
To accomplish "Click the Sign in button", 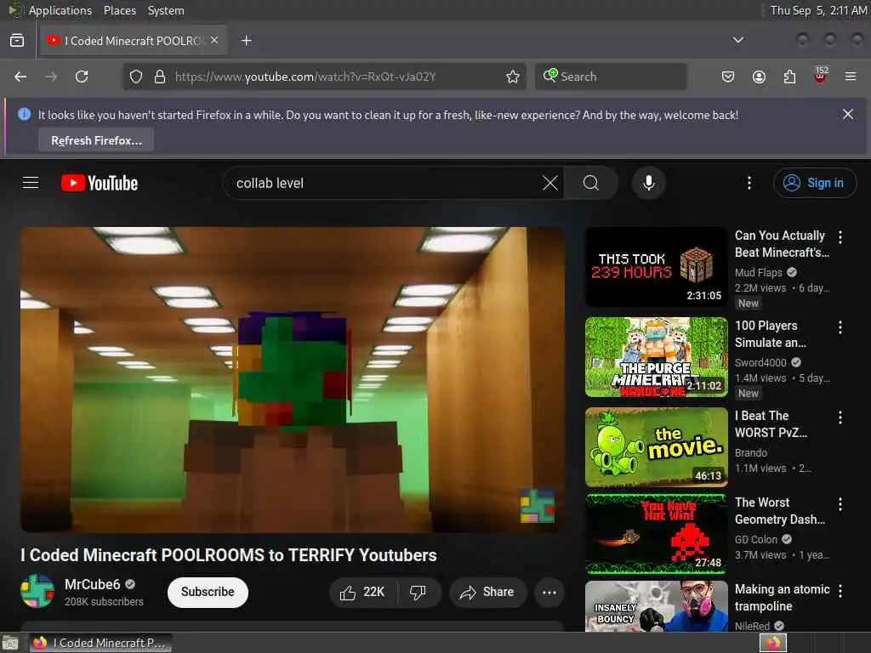I will coord(814,183).
